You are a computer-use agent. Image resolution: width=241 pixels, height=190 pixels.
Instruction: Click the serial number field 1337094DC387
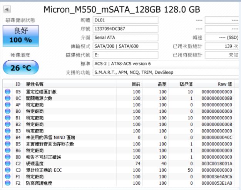(125, 29)
